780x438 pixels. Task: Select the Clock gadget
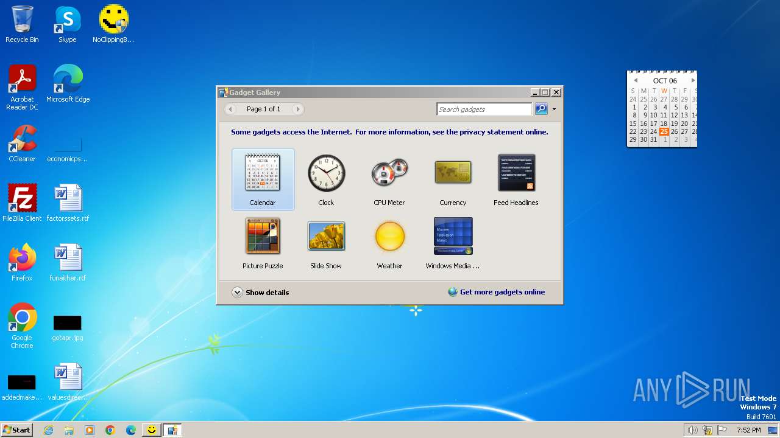(326, 179)
